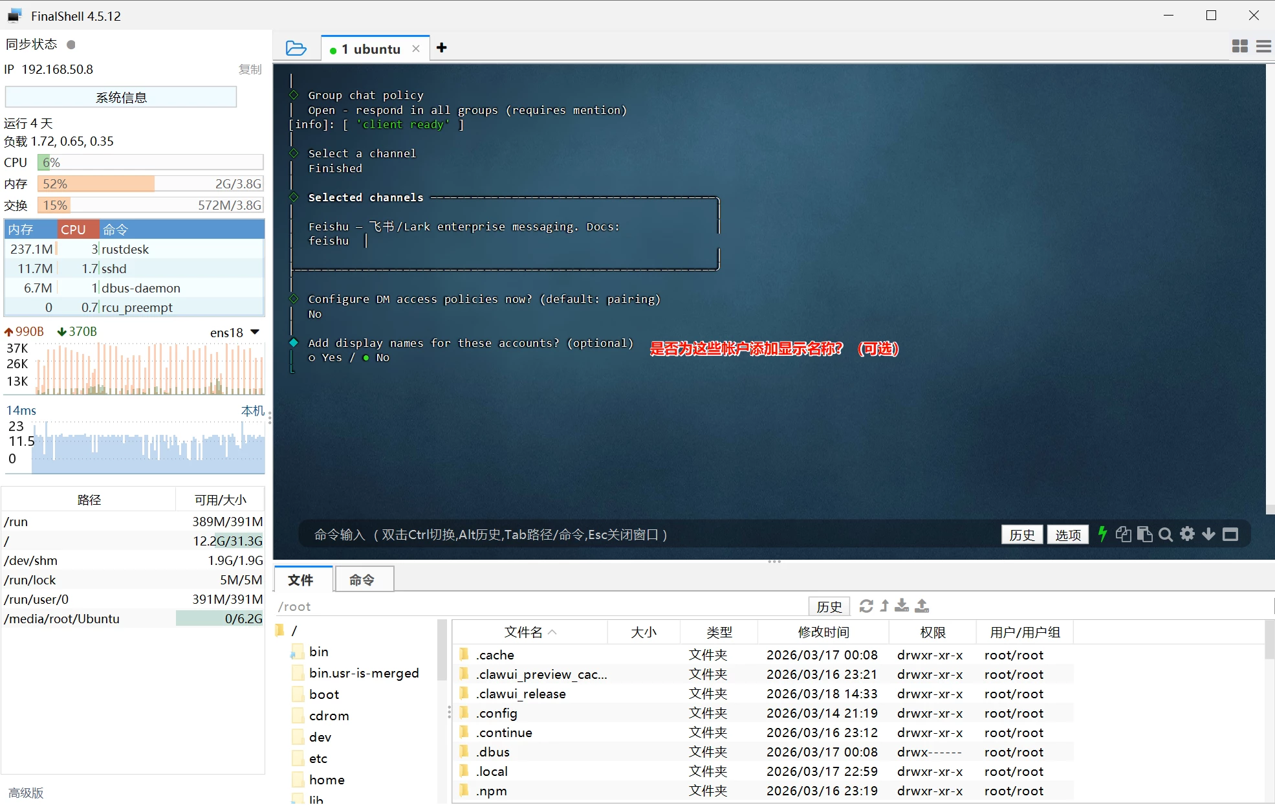The height and width of the screenshot is (805, 1275).
Task: Sort files by 文件名 column arrow
Action: 552,632
